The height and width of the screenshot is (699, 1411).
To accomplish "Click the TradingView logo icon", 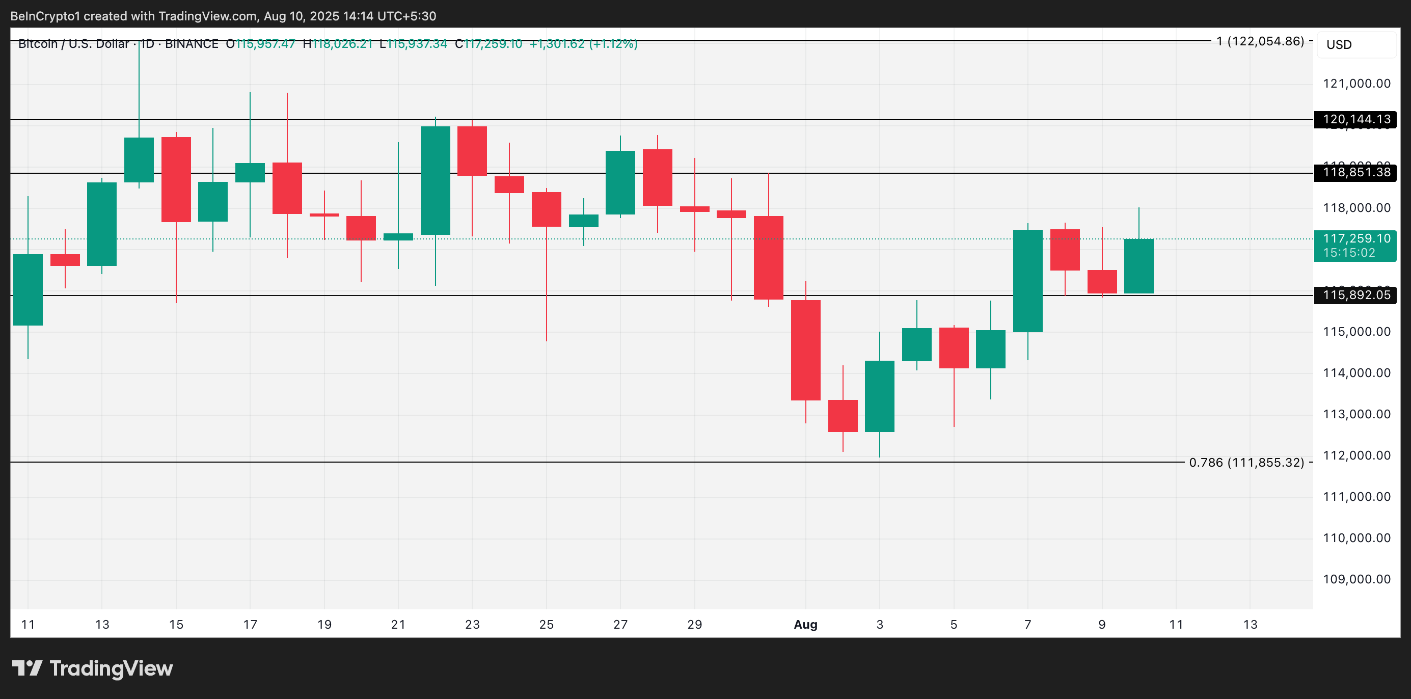I will tap(28, 668).
